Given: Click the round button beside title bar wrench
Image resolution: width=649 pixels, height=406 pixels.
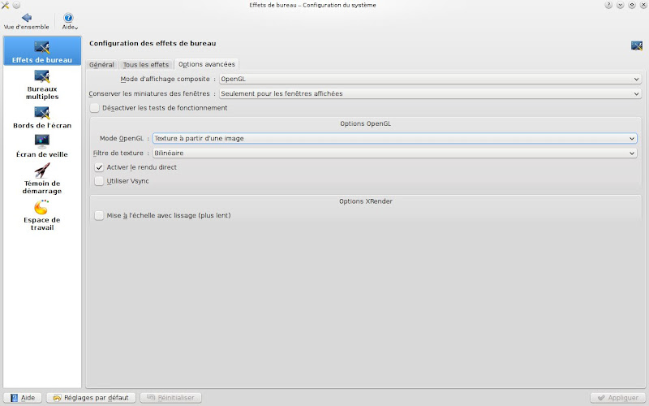Looking at the screenshot, I should tap(16, 5).
